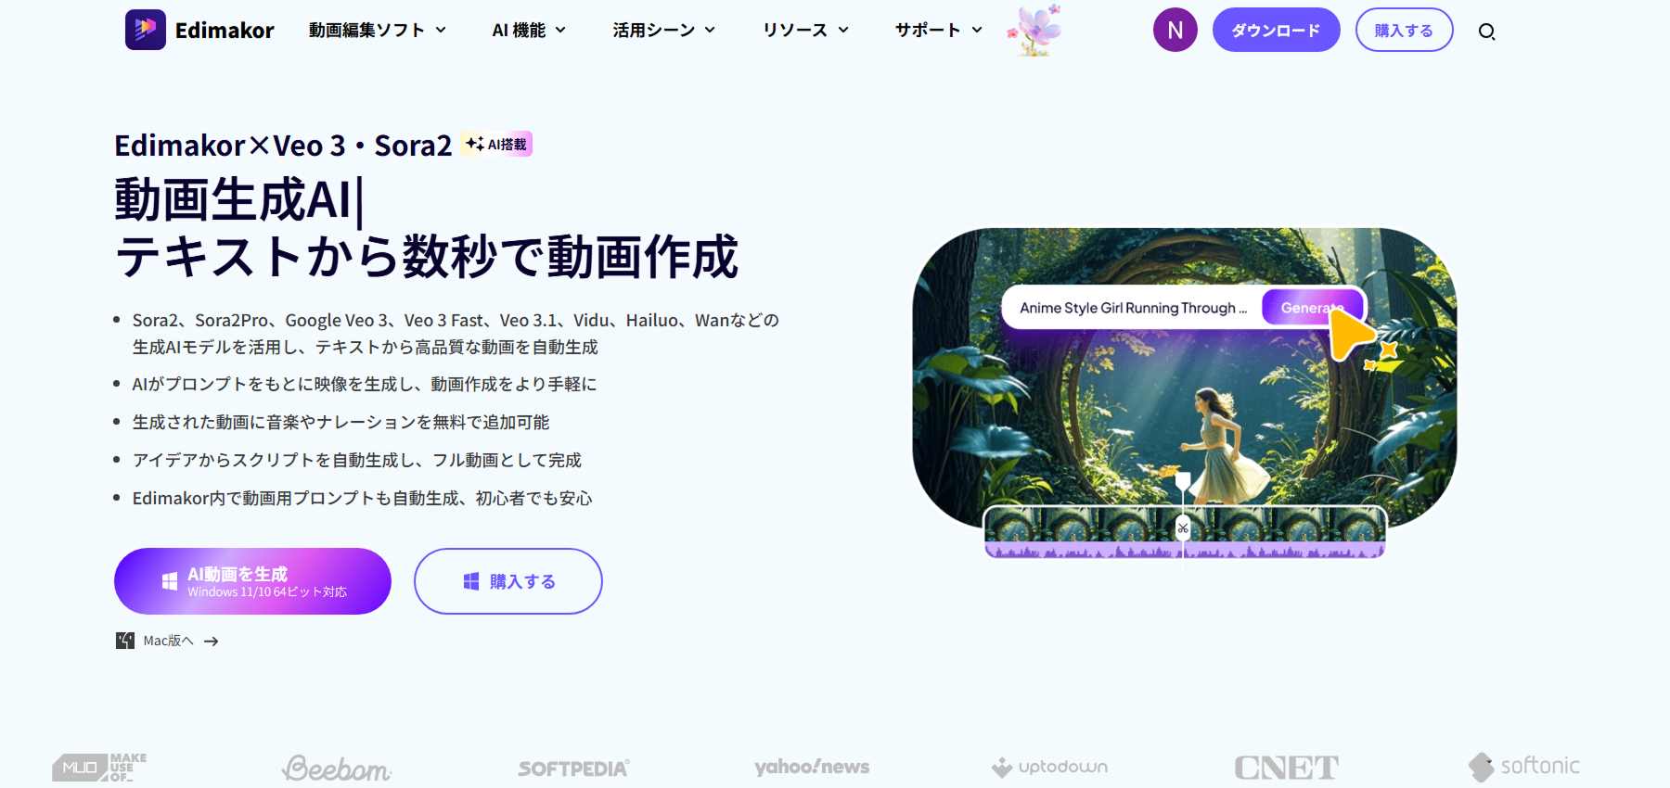
Task: Click the Uptodown logo
Action: (1049, 768)
